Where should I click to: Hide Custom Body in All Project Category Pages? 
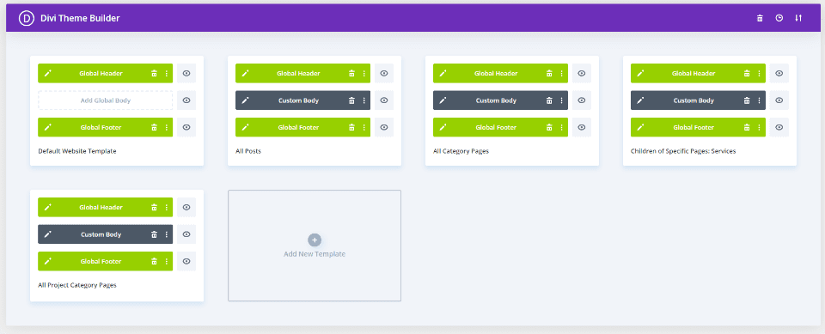(186, 234)
